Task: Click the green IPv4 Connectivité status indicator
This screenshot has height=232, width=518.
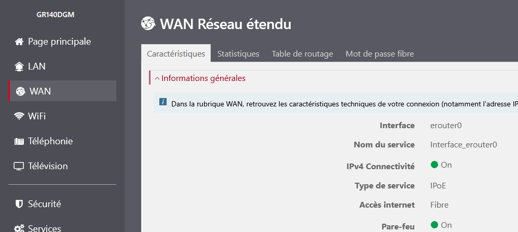Action: [434, 165]
